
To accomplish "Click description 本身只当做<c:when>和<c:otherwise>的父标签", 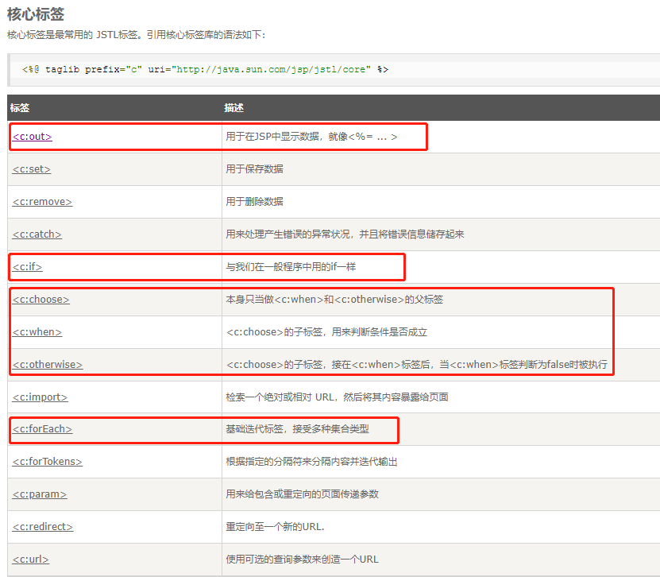I will pyautogui.click(x=334, y=300).
